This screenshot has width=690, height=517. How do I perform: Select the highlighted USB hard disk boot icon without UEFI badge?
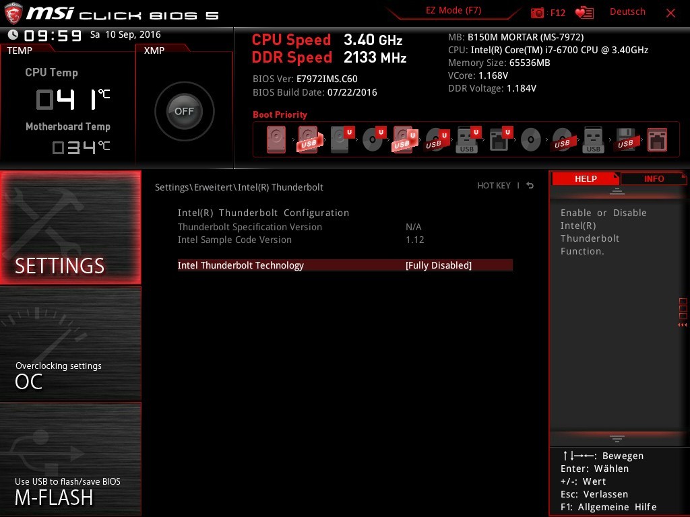[x=309, y=140]
